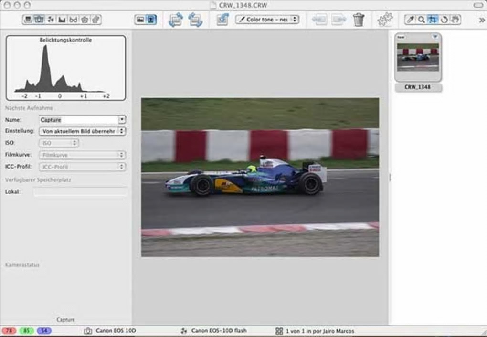Expand toolbar overflow double-chevron

point(481,20)
